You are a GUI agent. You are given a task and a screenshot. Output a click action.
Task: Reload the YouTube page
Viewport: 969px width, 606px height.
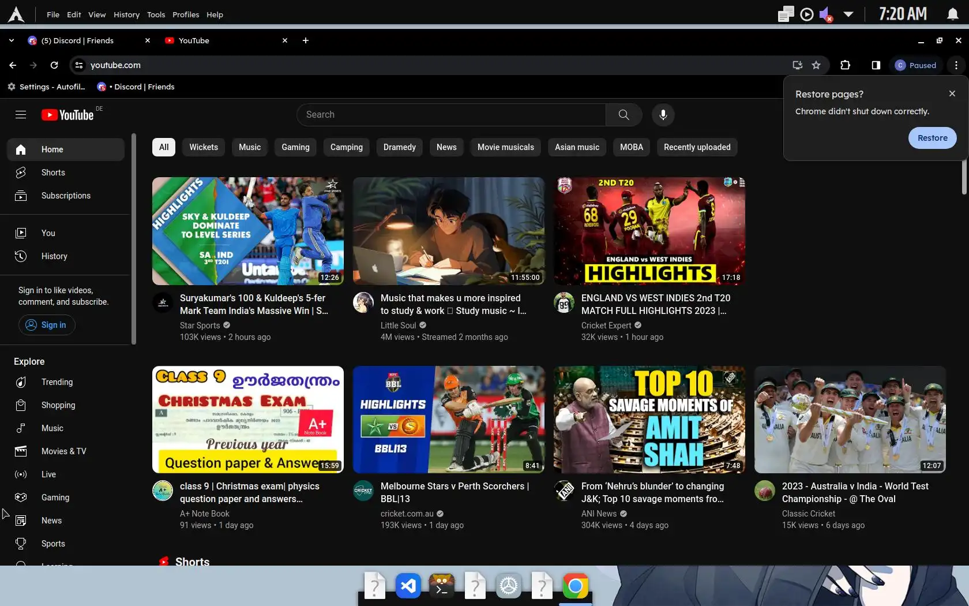coord(54,65)
